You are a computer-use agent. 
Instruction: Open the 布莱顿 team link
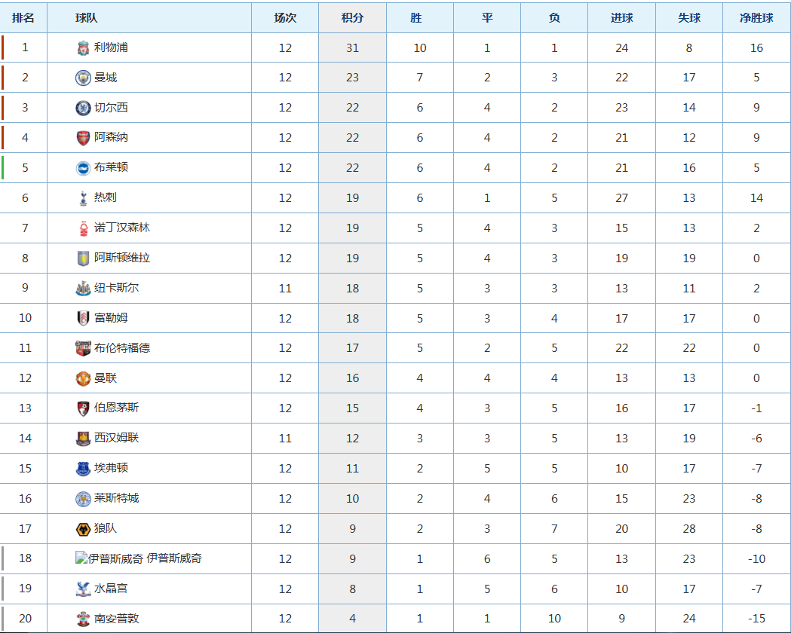point(111,167)
